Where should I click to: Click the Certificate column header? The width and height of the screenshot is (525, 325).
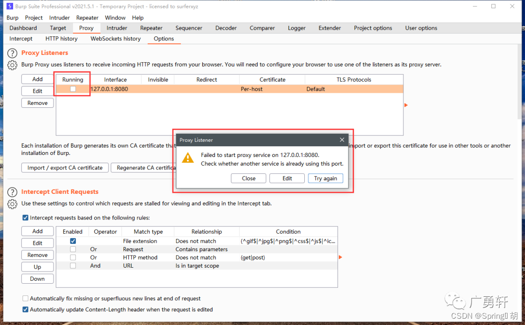pyautogui.click(x=272, y=80)
